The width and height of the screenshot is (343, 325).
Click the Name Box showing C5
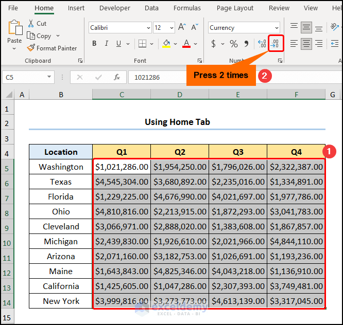pyautogui.click(x=28, y=77)
